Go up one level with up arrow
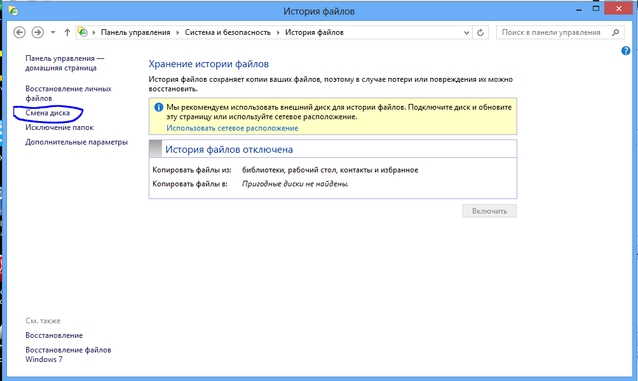Image resolution: width=638 pixels, height=381 pixels. tap(67, 32)
